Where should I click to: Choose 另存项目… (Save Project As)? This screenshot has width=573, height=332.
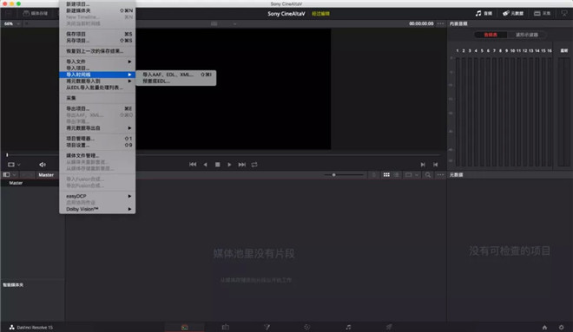(x=97, y=41)
